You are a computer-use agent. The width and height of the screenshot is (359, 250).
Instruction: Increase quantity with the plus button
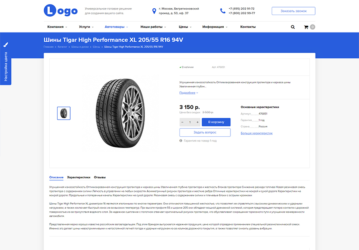[197, 122]
